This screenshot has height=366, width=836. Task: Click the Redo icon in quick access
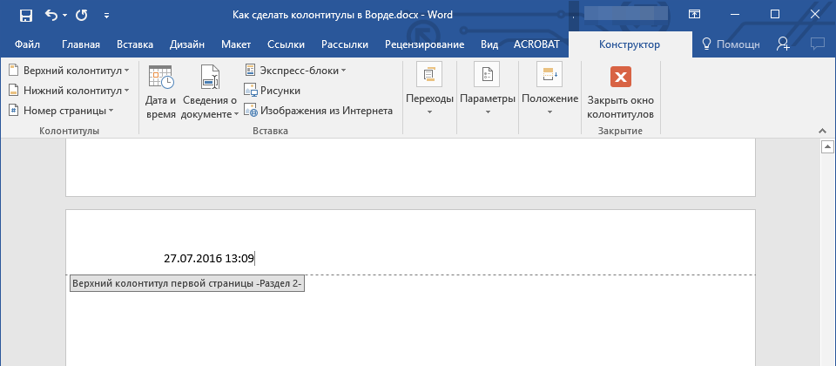(x=82, y=15)
